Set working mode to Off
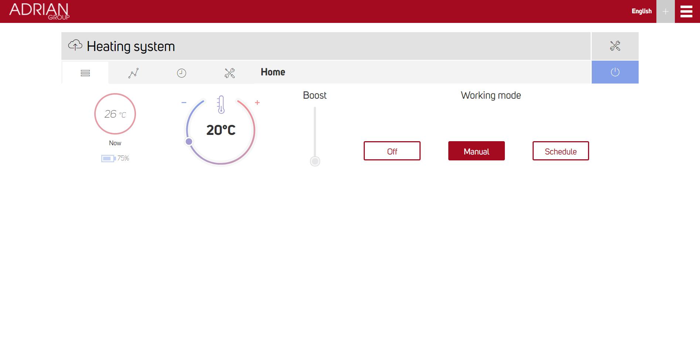The image size is (700, 350). (x=392, y=151)
